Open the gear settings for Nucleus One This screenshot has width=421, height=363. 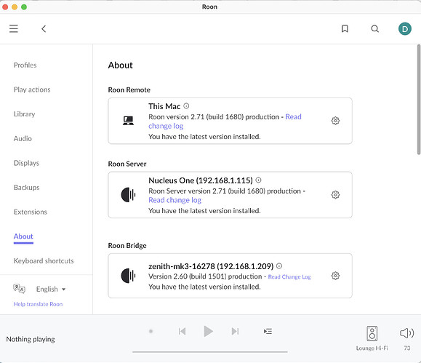[x=335, y=194]
